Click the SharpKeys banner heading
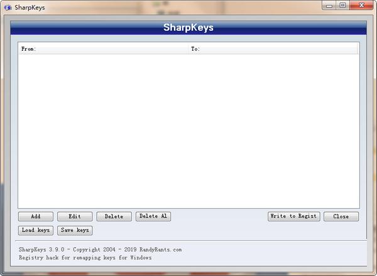Image resolution: width=377 pixels, height=276 pixels. tap(188, 28)
